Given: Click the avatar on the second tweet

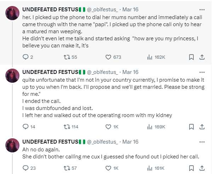Looking at the screenshot, I should pyautogui.click(x=13, y=75).
